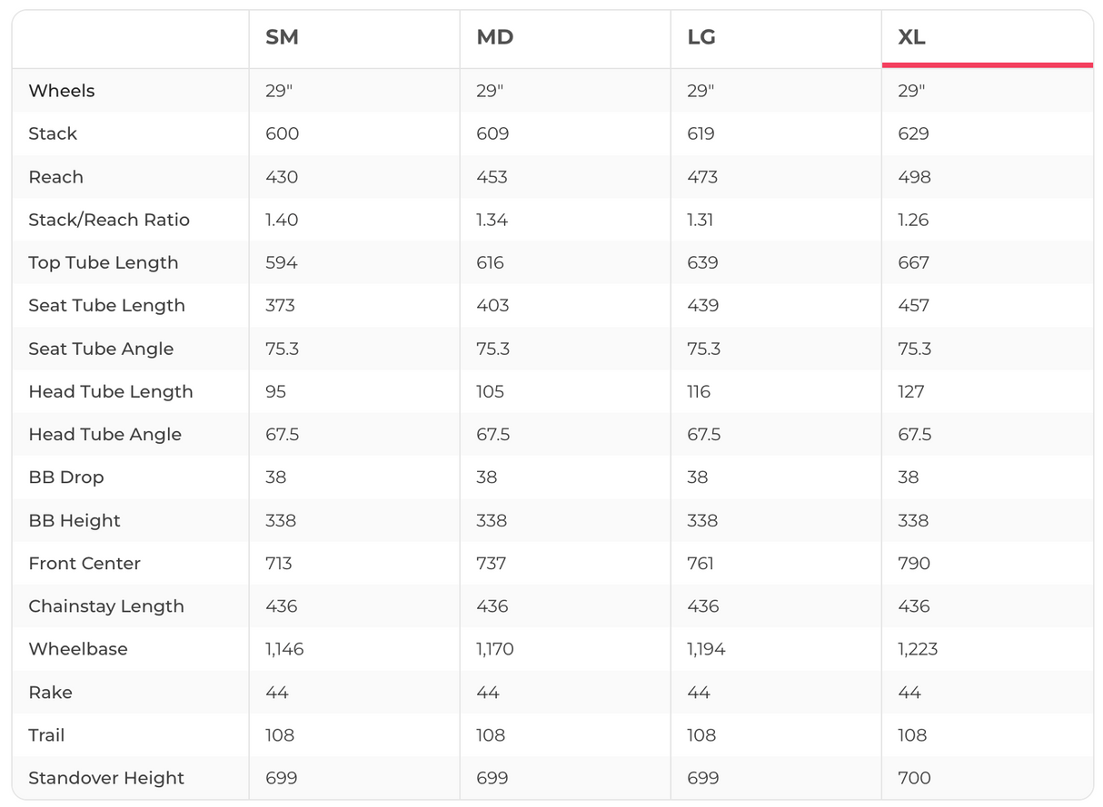Select the Stack/Reach Ratio row label
This screenshot has height=807, width=1103.
[x=109, y=220]
